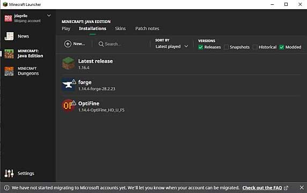The image size is (307, 193).
Task: Click external link icon beside FAQ
Action: tap(286, 188)
